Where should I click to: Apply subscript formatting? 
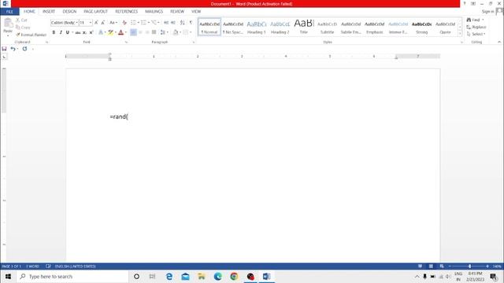click(84, 32)
